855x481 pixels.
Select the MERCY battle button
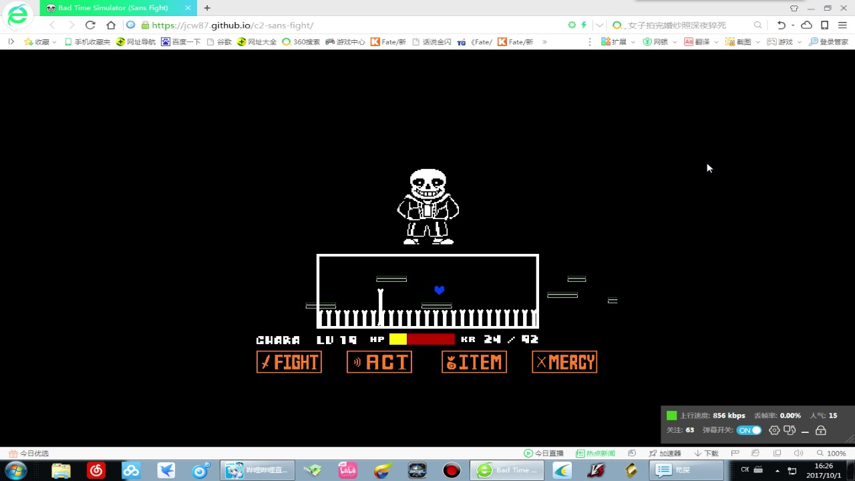tap(564, 362)
